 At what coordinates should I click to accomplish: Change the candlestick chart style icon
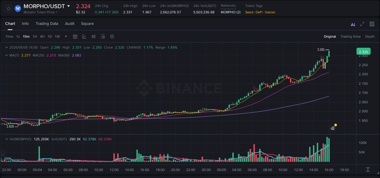point(94,36)
